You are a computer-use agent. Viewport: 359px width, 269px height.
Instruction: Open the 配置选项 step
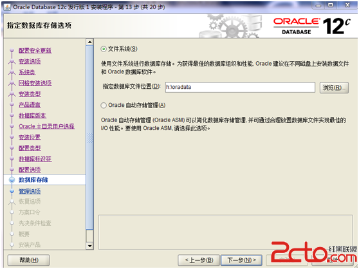tap(30, 169)
